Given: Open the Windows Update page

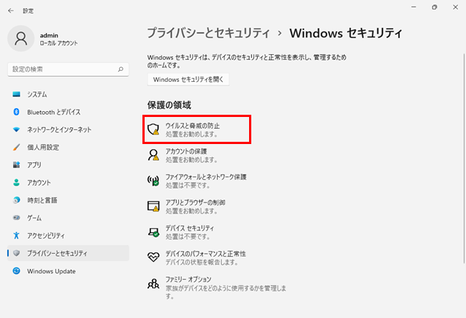Looking at the screenshot, I should (69, 271).
